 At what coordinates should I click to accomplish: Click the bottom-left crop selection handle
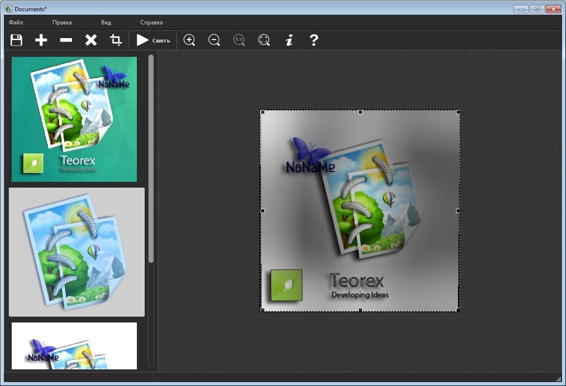263,309
